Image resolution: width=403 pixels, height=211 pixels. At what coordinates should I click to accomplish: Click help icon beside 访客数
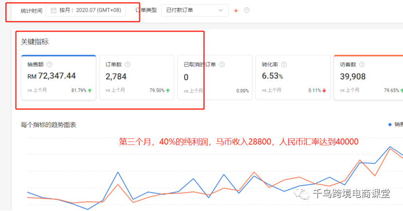click(362, 64)
